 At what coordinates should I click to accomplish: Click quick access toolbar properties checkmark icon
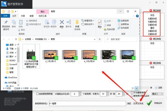(9, 11)
